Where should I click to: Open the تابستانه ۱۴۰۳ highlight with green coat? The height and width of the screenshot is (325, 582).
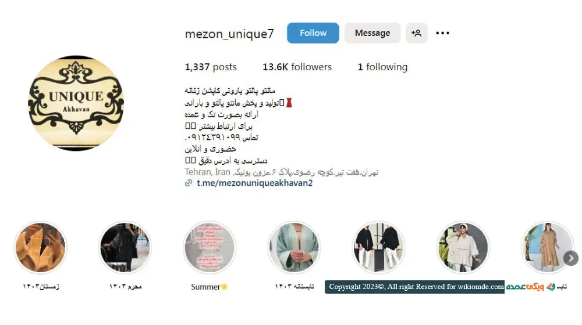pos(294,248)
